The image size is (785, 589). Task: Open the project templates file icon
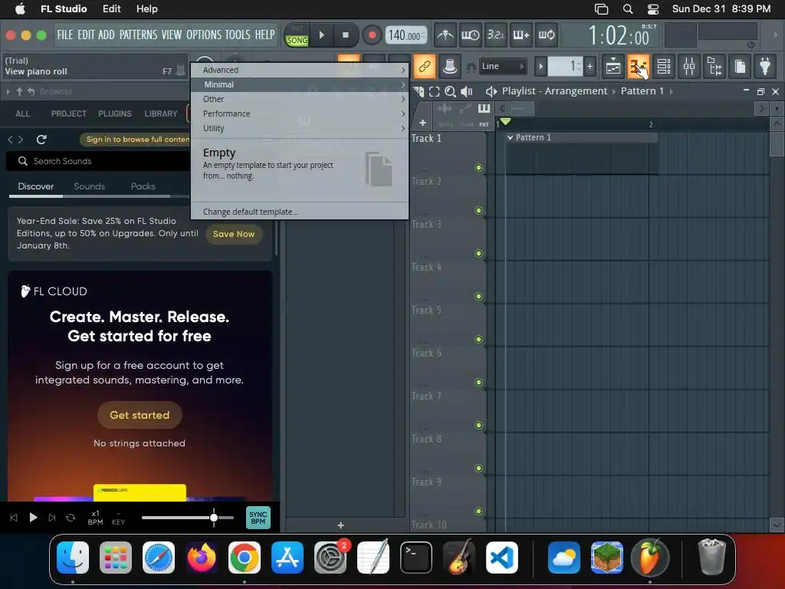point(740,66)
